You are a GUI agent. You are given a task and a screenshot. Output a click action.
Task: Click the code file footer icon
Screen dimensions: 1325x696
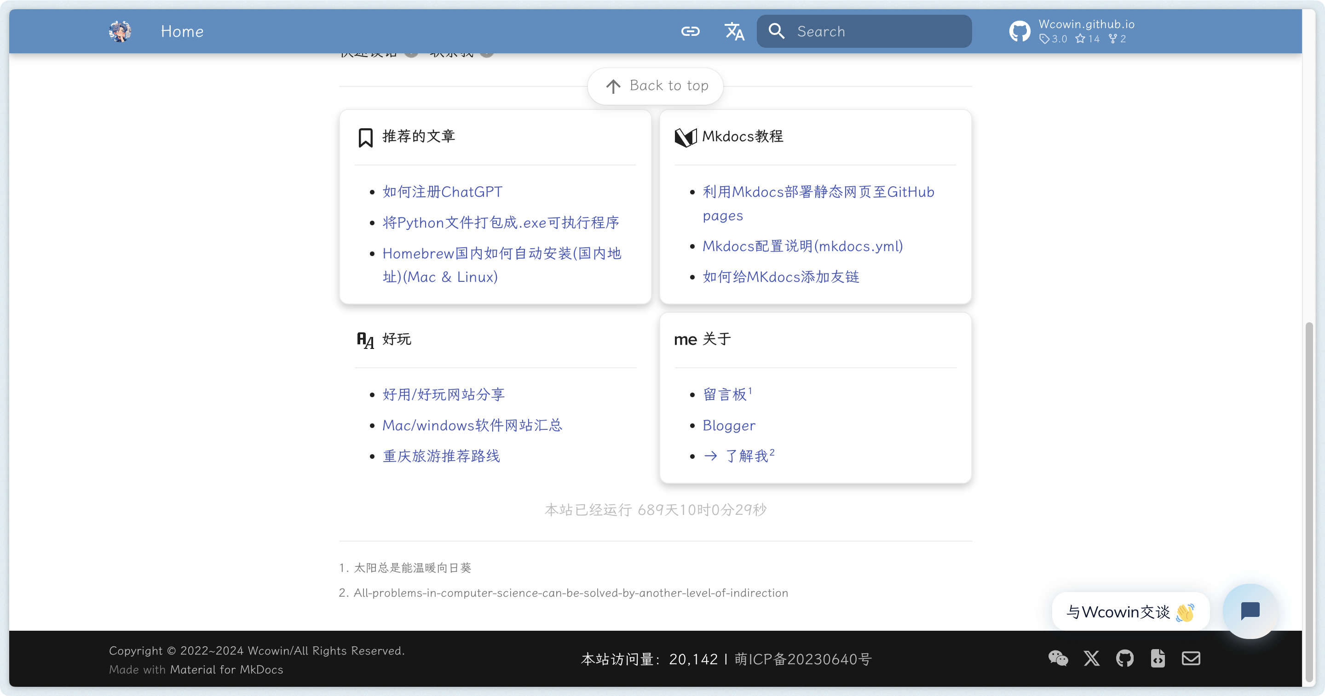pos(1158,658)
